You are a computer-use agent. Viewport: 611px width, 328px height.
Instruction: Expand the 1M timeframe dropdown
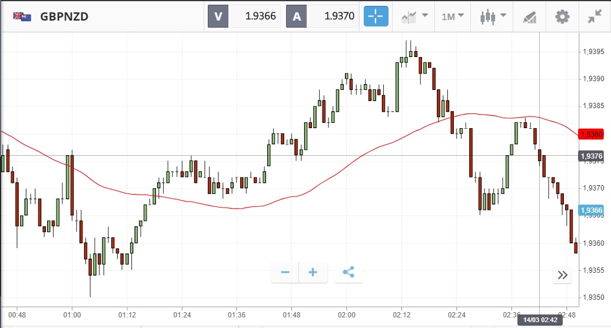(453, 16)
